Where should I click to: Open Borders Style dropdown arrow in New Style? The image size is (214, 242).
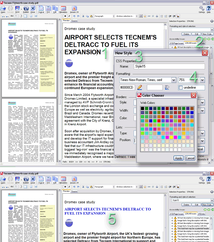pos(202,102)
